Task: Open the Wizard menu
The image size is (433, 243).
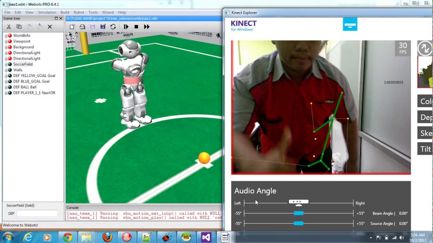Action: [x=108, y=12]
